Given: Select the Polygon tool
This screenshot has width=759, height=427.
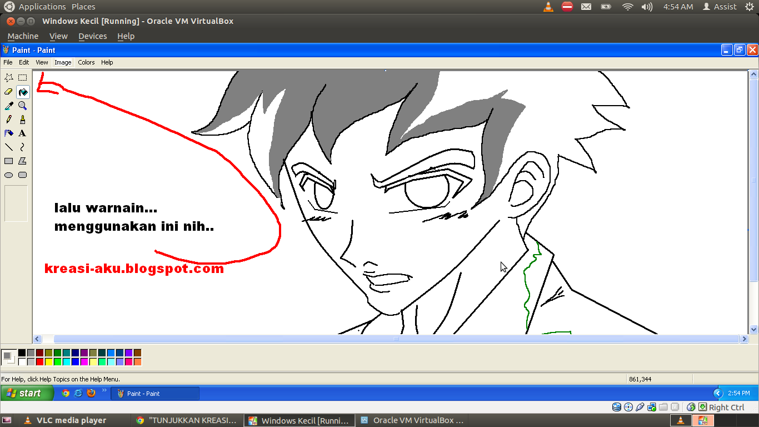Looking at the screenshot, I should (x=22, y=161).
